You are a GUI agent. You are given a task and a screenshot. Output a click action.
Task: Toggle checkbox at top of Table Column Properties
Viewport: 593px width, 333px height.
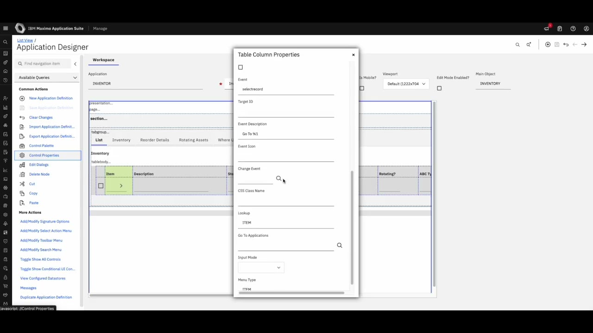click(240, 68)
